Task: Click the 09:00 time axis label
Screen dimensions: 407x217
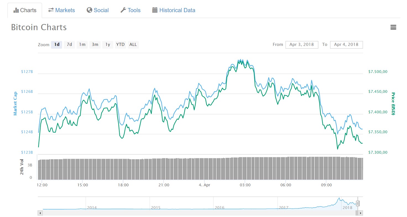Action: click(x=326, y=185)
